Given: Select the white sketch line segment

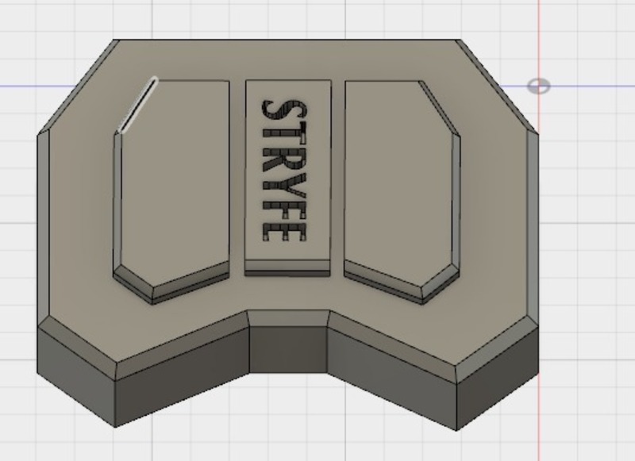Looking at the screenshot, I should (x=137, y=103).
